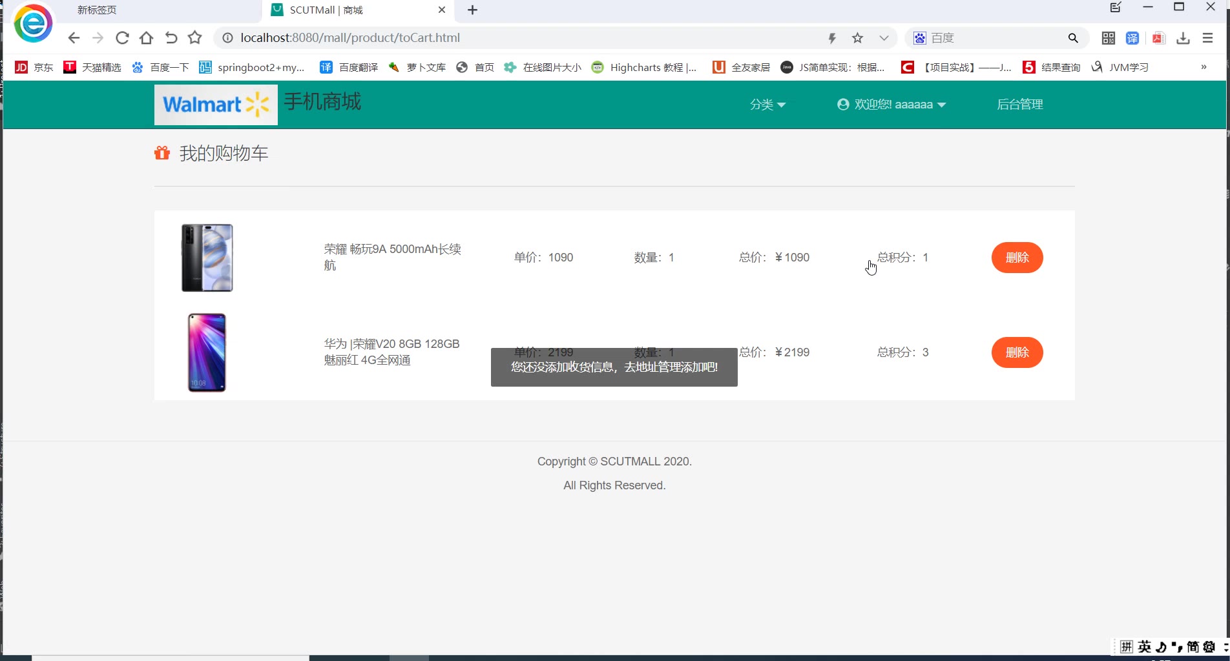Image resolution: width=1230 pixels, height=661 pixels.
Task: Click the search magnifier icon
Action: (1073, 38)
